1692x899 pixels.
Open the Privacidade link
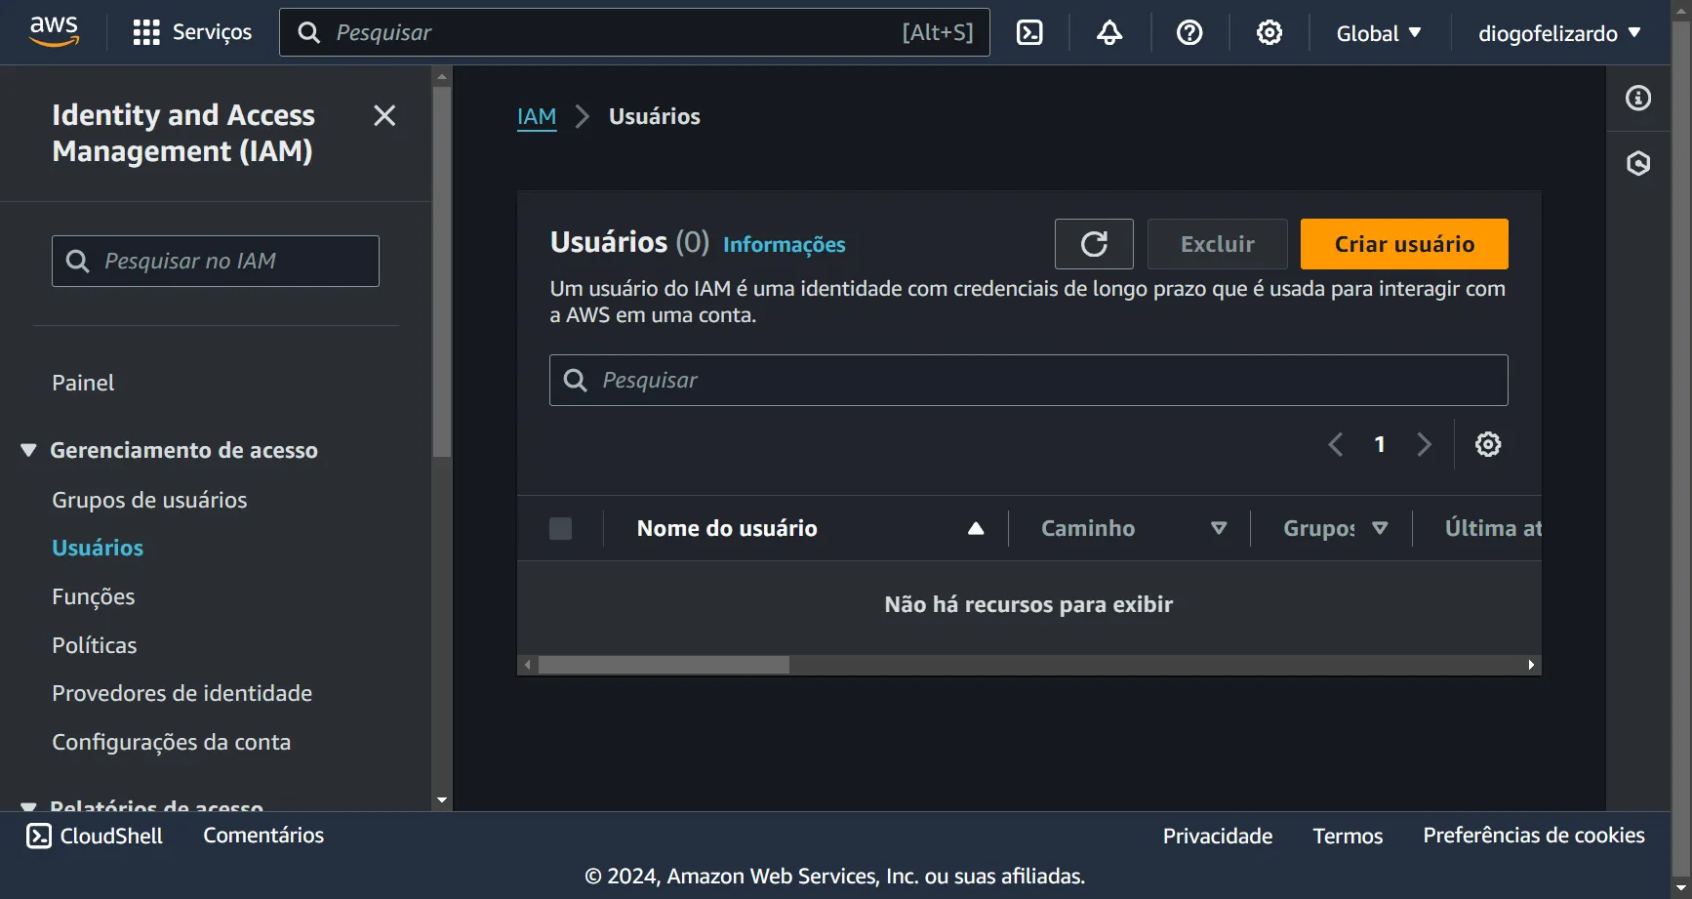1218,837
